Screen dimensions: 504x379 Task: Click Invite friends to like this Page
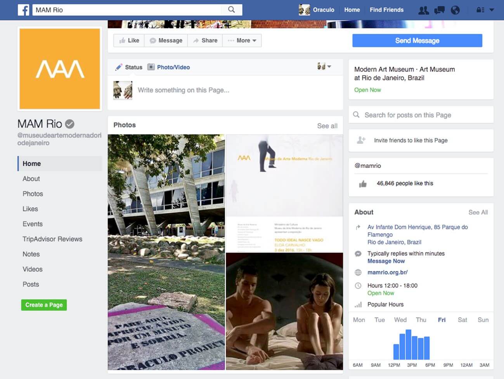pyautogui.click(x=410, y=140)
